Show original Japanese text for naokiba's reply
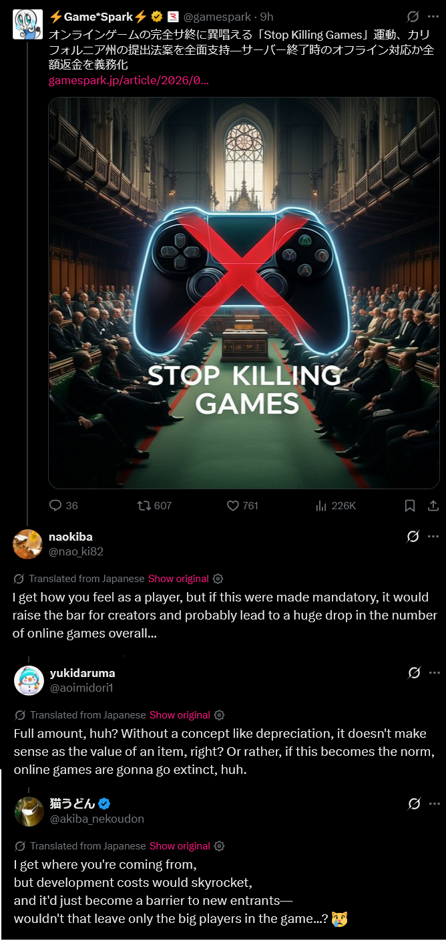 pyautogui.click(x=178, y=579)
